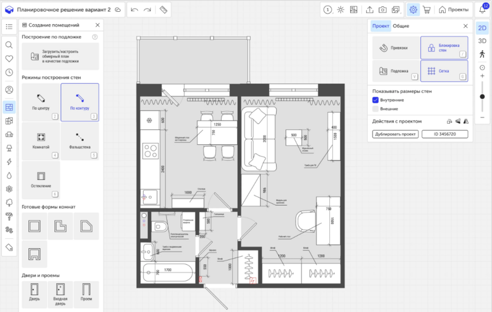Switch to the Общие tab
The image size is (492, 312).
tap(401, 26)
